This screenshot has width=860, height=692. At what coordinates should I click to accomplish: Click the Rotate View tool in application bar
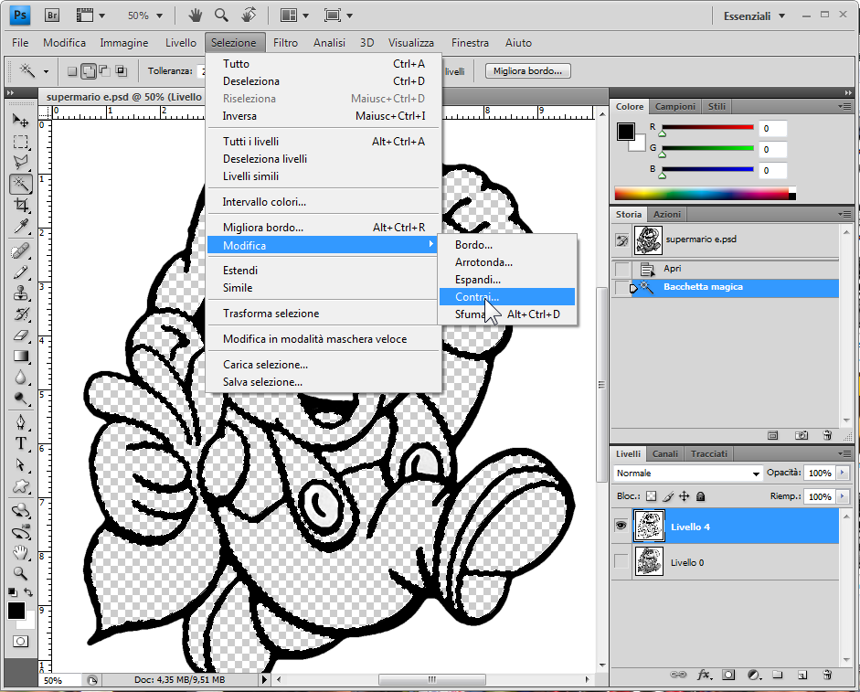(249, 16)
